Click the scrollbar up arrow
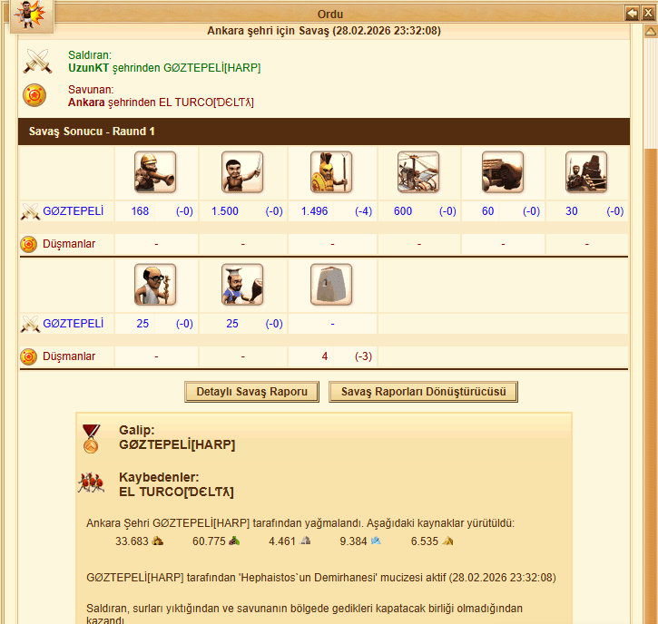Screen dimensions: 658x624 pyautogui.click(x=651, y=31)
